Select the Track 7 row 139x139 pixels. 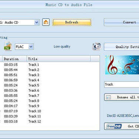click(x=50, y=96)
